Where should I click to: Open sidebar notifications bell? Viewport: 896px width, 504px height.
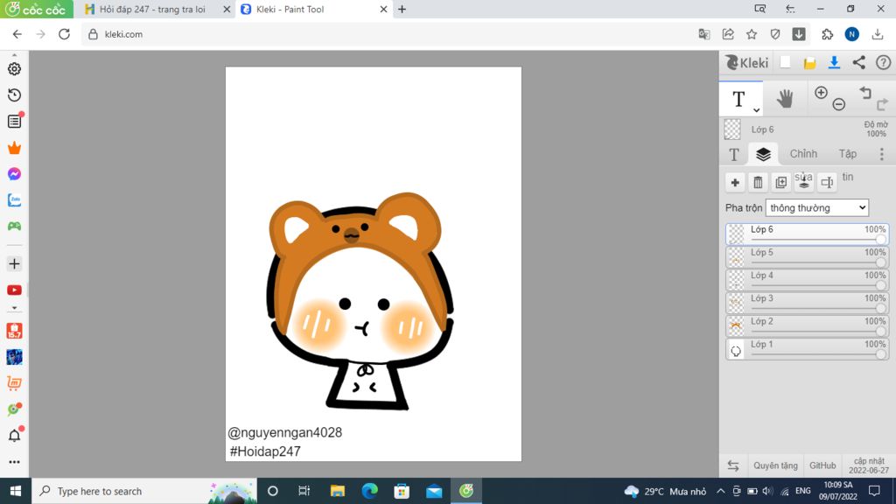[14, 436]
